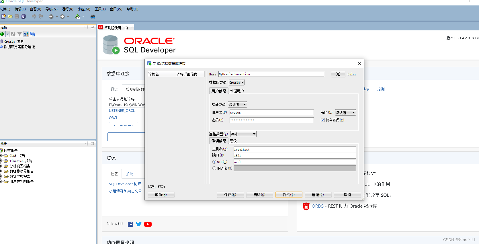Click the 用户名 input field
Image resolution: width=479 pixels, height=244 pixels.
click(272, 112)
